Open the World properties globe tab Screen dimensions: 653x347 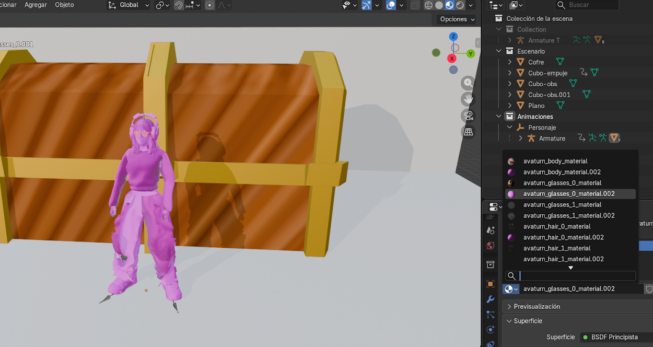(490, 246)
